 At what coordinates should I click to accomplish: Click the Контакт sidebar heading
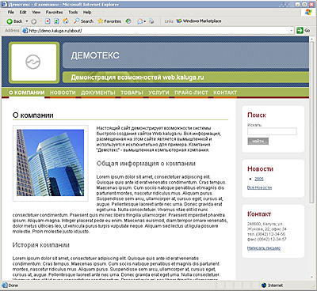pos(259,214)
